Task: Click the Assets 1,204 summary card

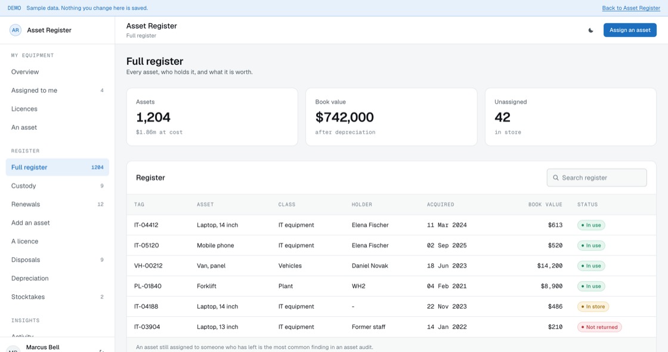Action: point(212,117)
